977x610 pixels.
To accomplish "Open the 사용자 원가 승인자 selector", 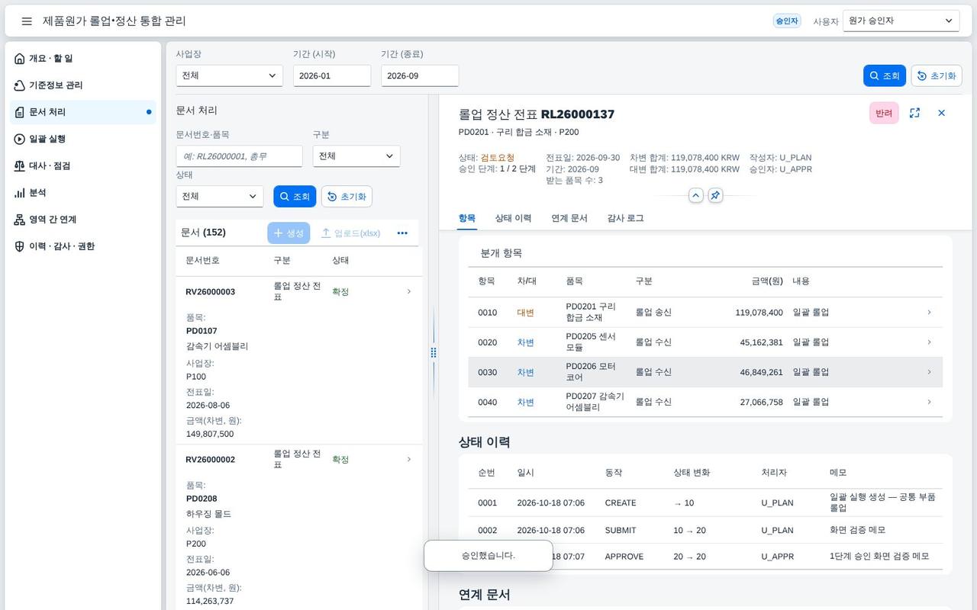I will pos(901,21).
